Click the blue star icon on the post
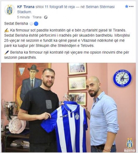Screen dimensions: 138x153 [x=127, y=6]
